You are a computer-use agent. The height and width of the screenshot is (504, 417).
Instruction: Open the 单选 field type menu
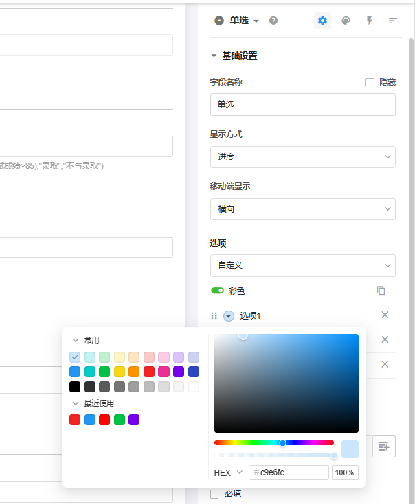[244, 21]
